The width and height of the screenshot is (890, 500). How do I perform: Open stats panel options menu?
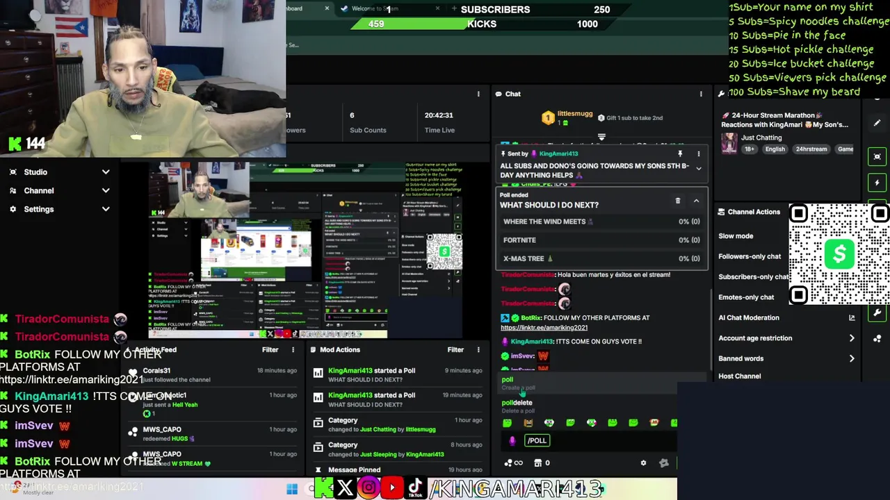click(478, 94)
